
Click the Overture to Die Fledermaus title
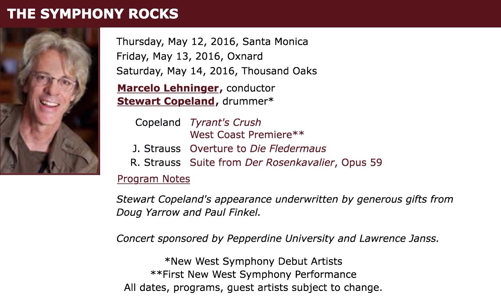click(258, 149)
